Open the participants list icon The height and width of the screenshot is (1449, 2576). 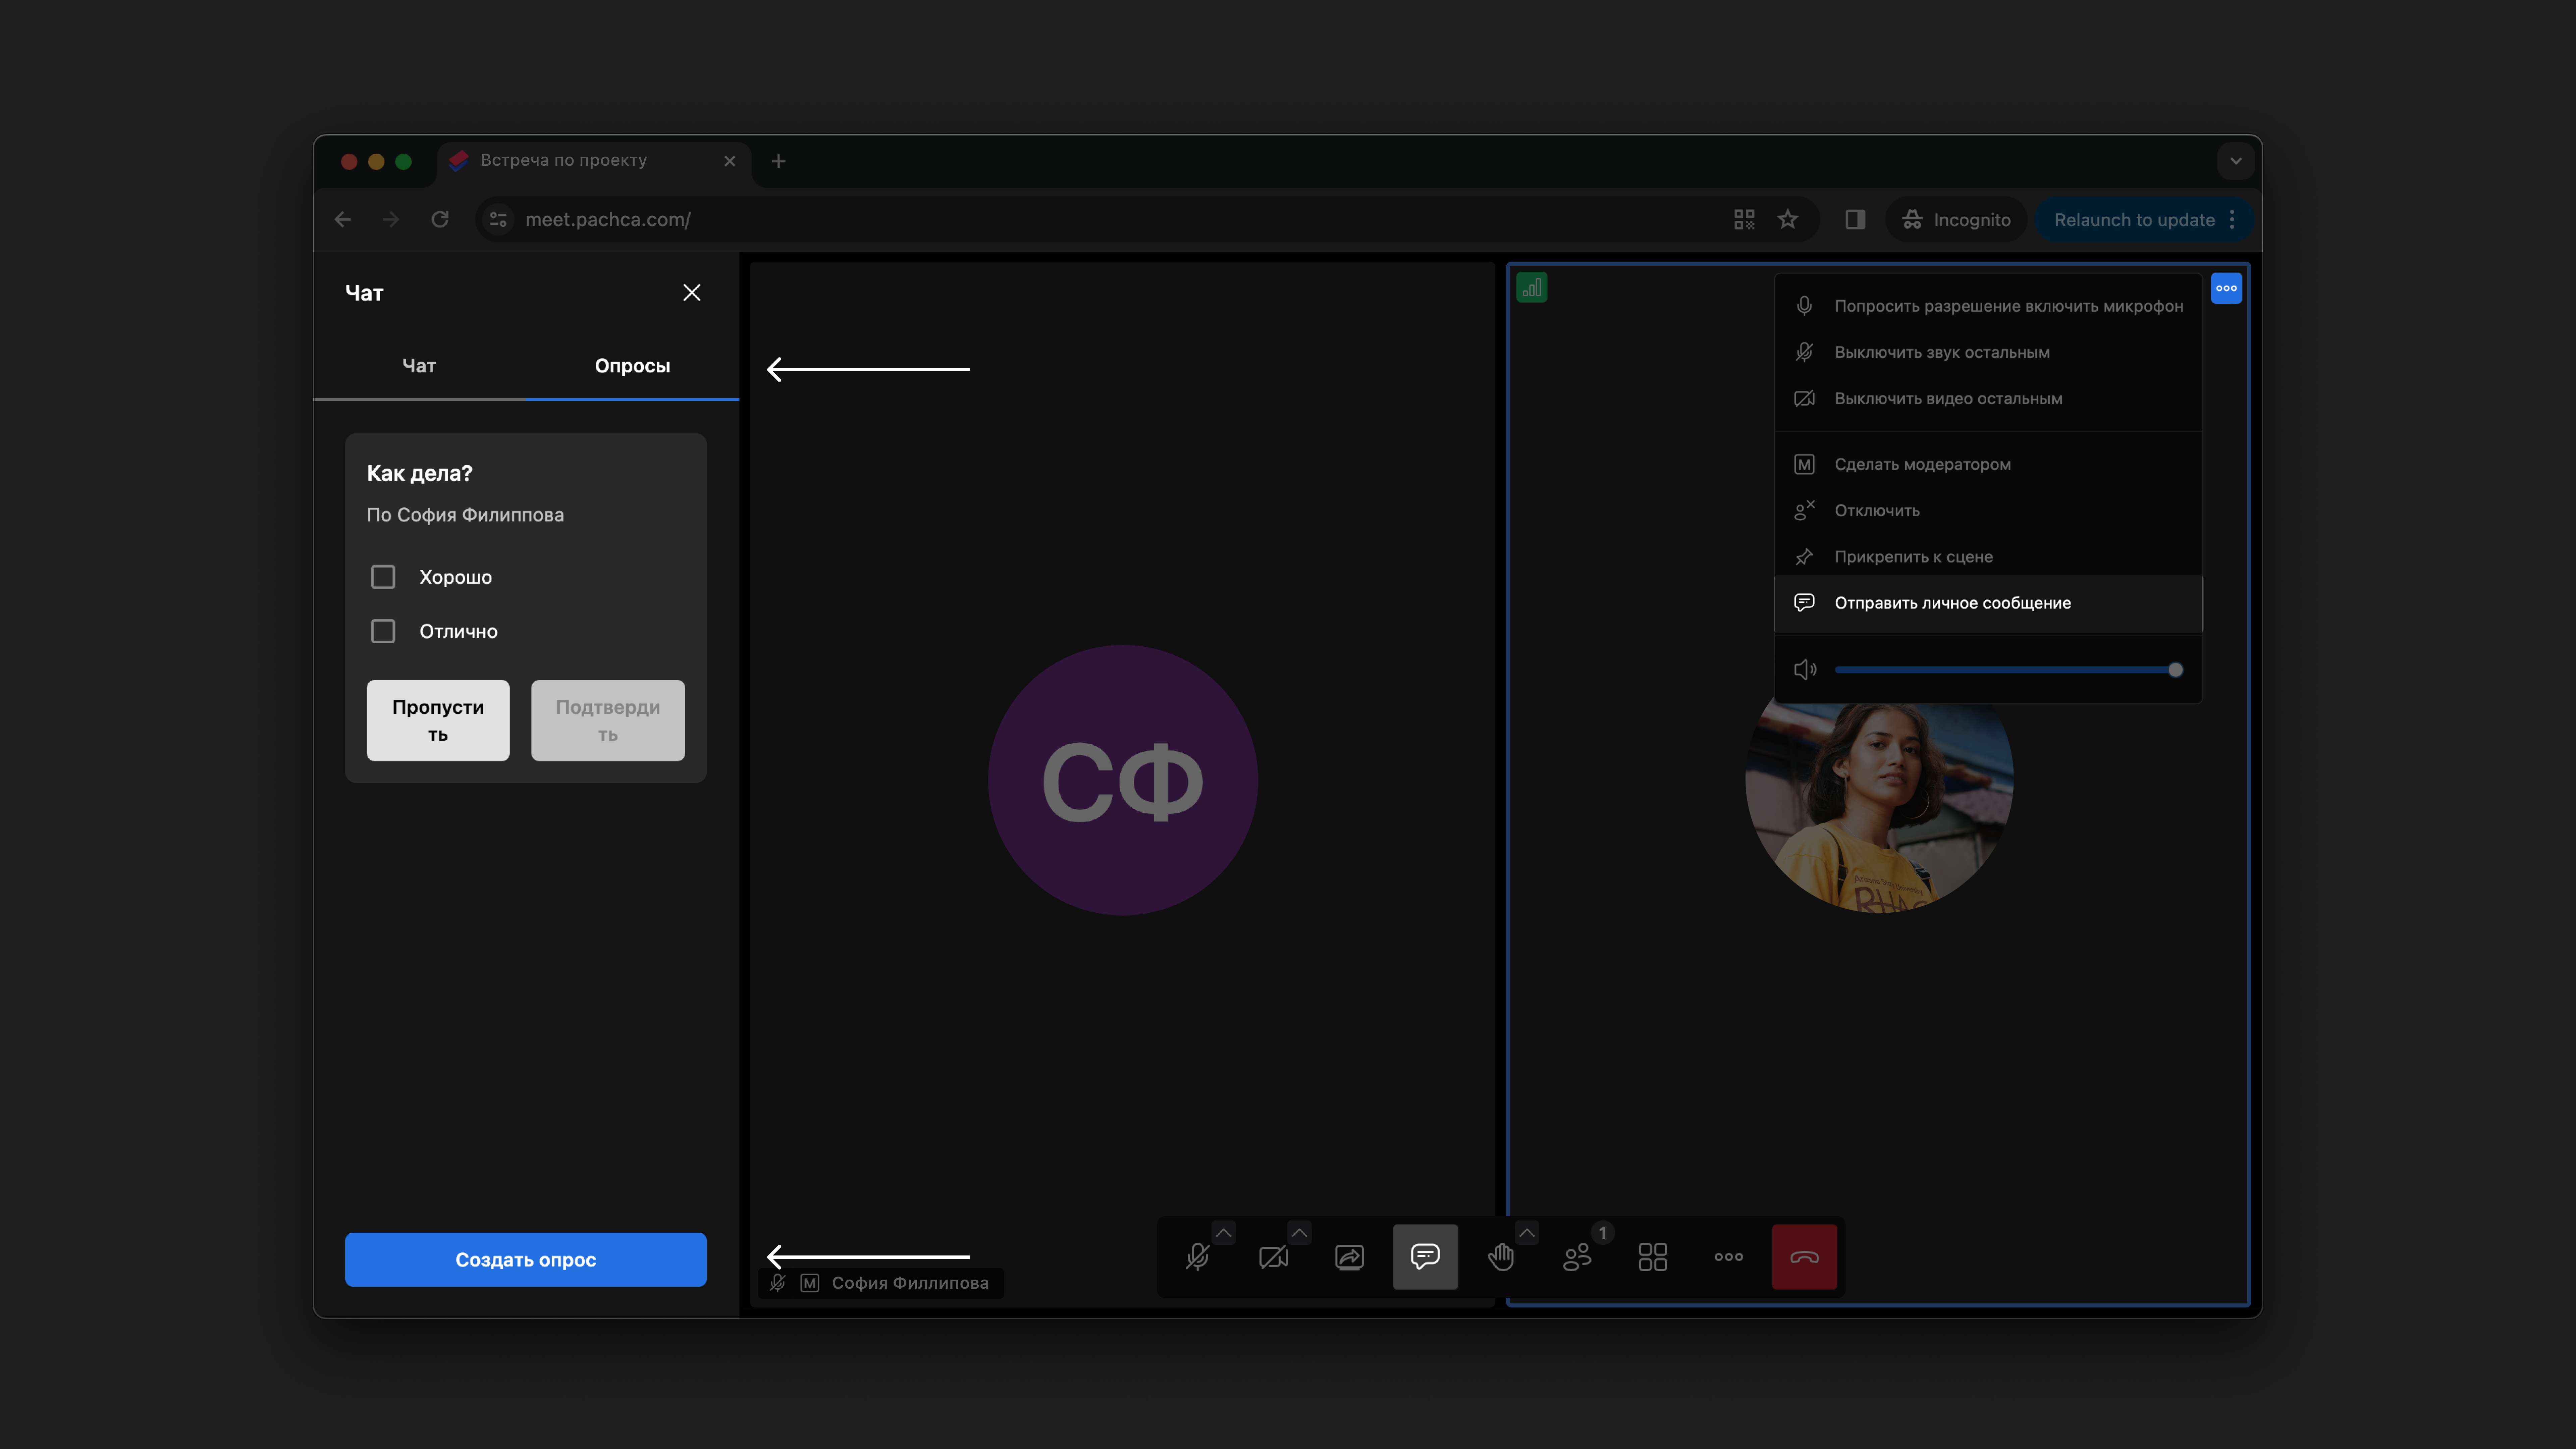(x=1577, y=1257)
